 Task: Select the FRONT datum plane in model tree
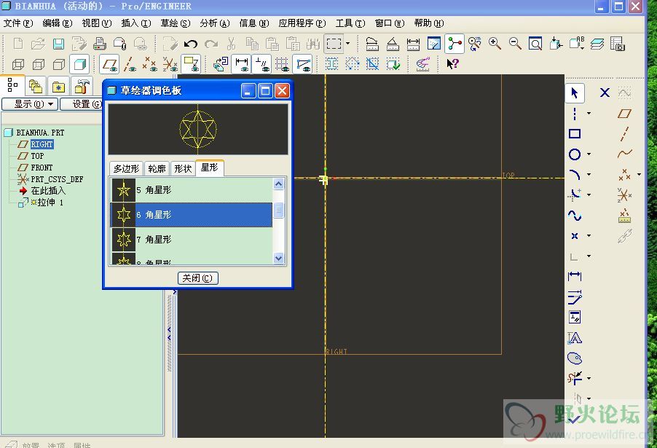pyautogui.click(x=42, y=168)
